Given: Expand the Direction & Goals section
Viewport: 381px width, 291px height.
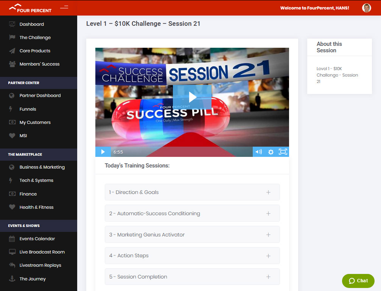Looking at the screenshot, I should (192, 192).
